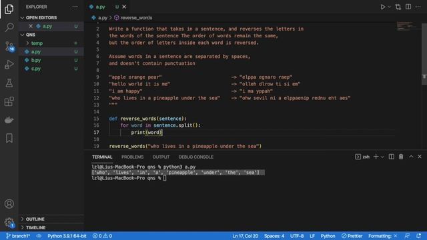This screenshot has width=427, height=240.
Task: Open c.py in the file tree
Action: (51, 69)
